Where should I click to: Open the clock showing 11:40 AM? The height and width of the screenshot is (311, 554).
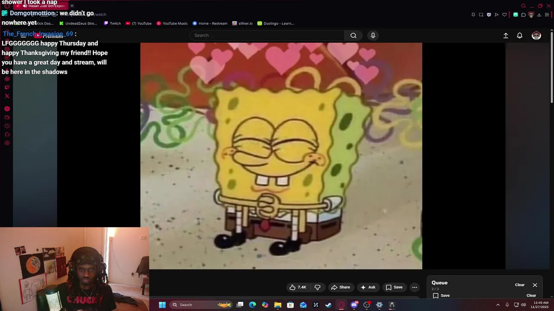click(541, 305)
